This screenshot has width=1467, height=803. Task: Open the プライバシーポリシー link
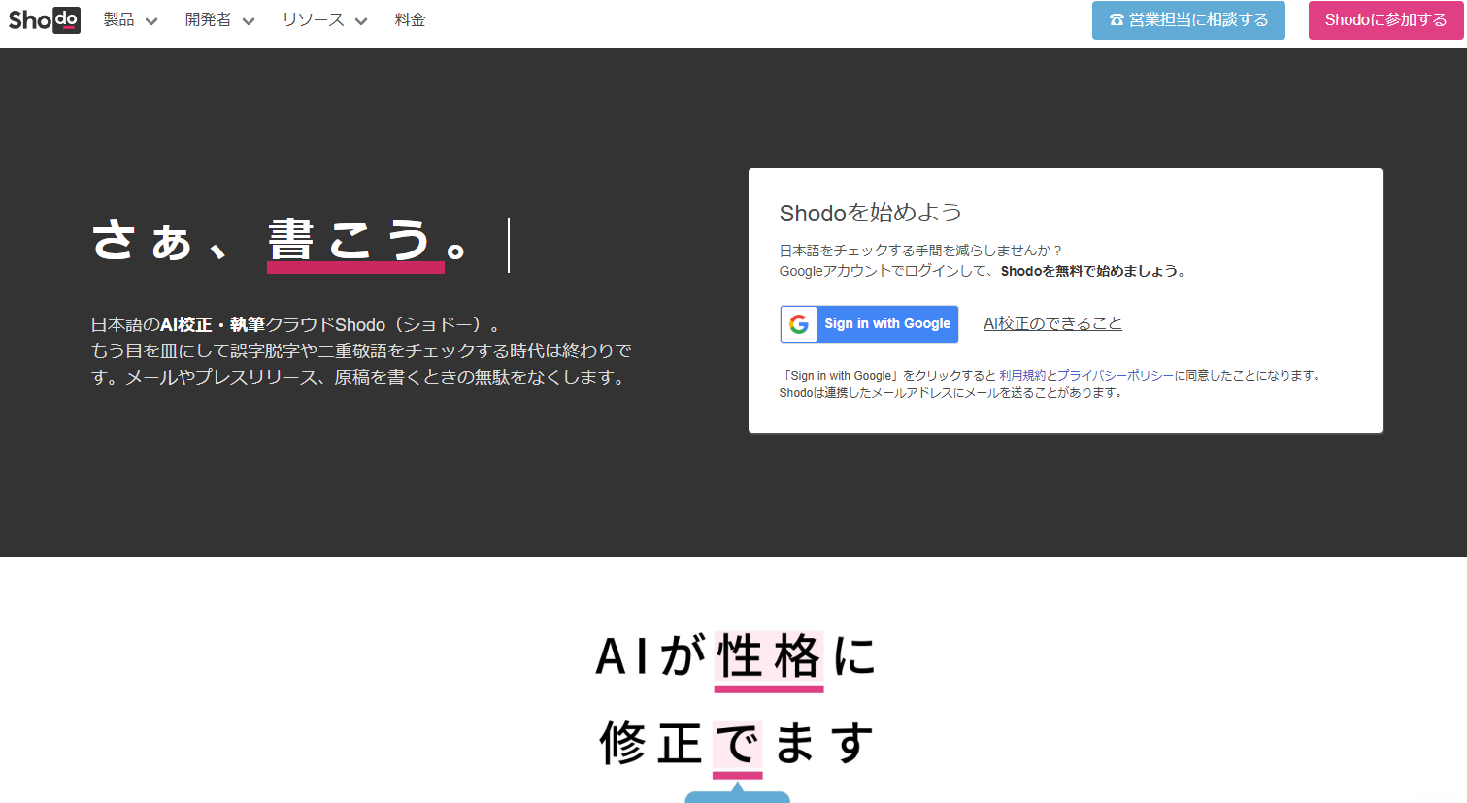[x=1116, y=376]
